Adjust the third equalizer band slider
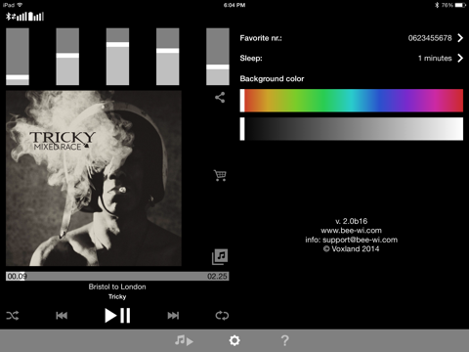This screenshot has width=469, height=352. [x=117, y=57]
